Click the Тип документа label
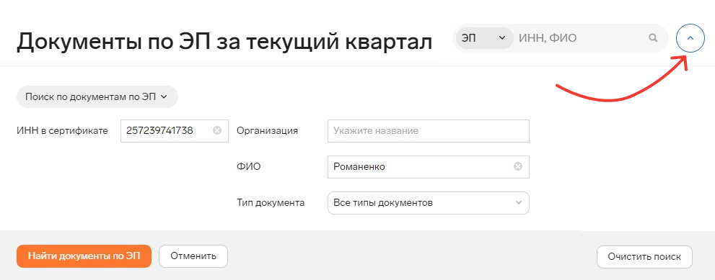715x280 pixels. tap(271, 203)
